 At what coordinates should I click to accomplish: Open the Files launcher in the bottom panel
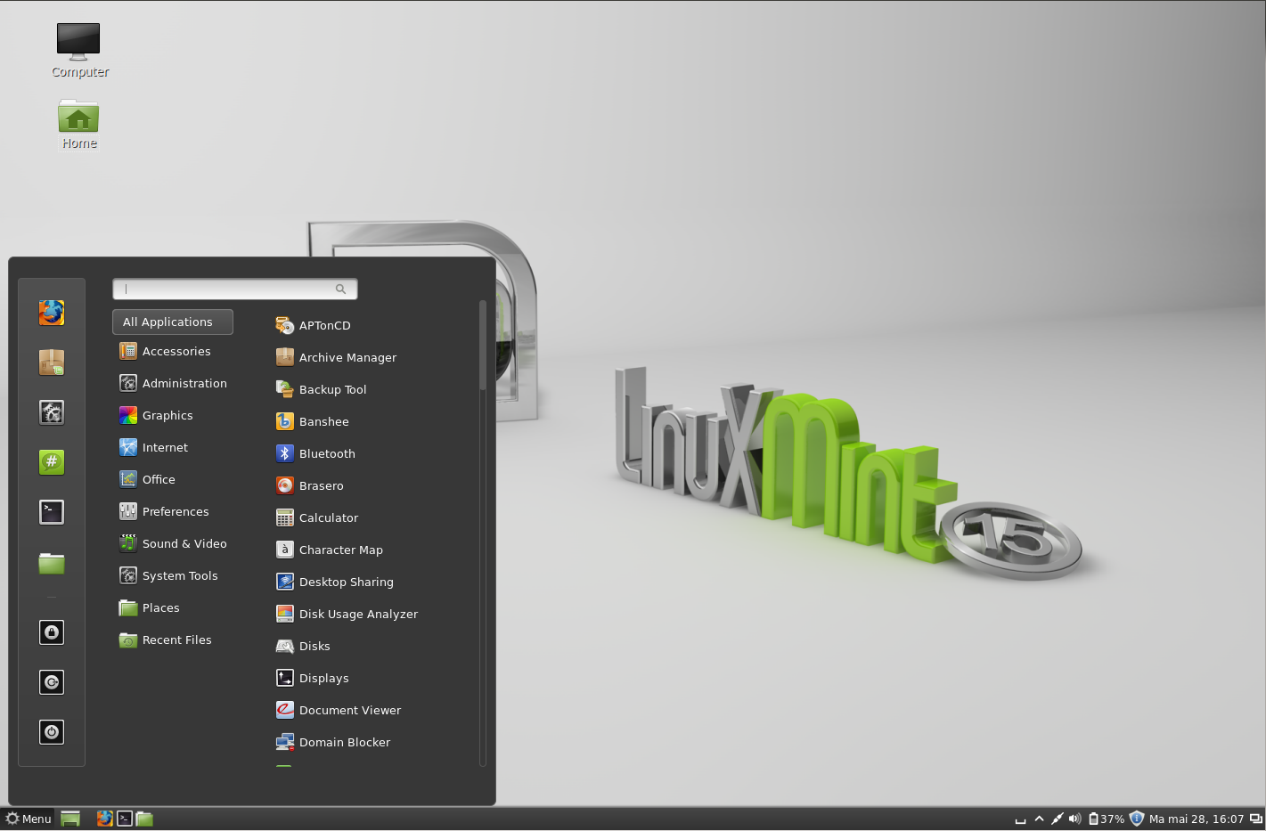point(144,819)
